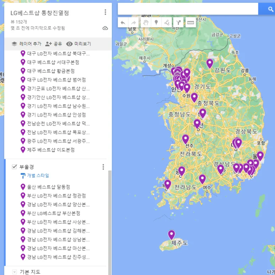The image size is (275, 275).
Task: Click the 부울경 layer title
Action: (x=27, y=167)
